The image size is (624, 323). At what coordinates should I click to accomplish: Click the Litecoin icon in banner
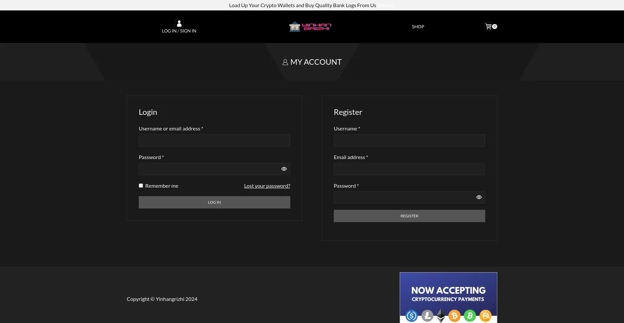point(427,316)
